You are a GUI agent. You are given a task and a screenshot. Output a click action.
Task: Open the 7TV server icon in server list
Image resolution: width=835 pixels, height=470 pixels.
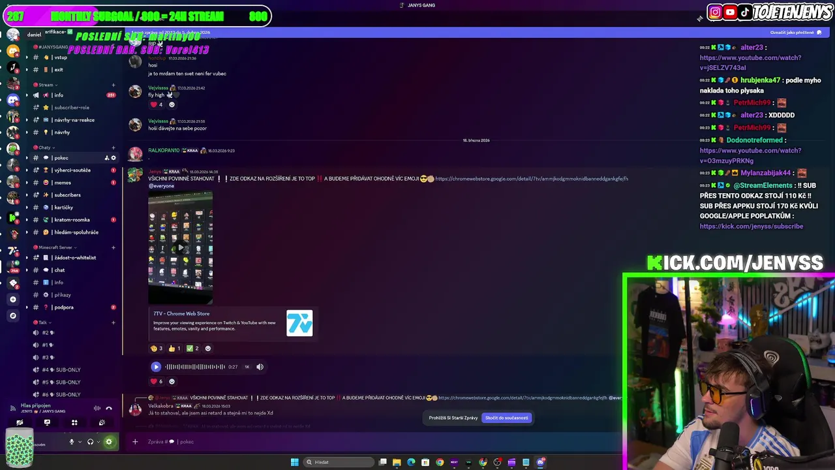point(13,251)
